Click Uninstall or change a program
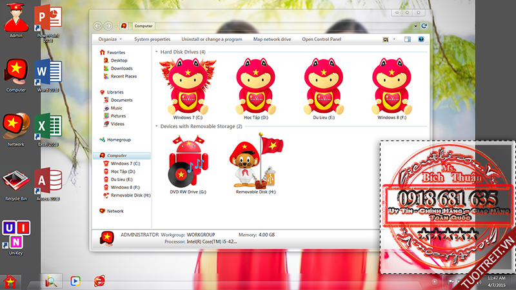The height and width of the screenshot is (290, 516). [x=212, y=39]
